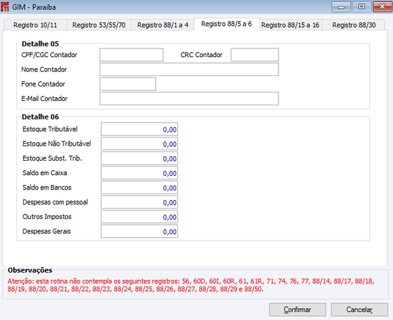Select the Outros Impostos value field

(140, 216)
